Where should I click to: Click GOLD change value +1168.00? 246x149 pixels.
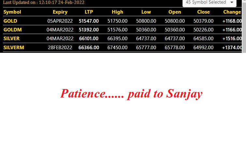232,21
